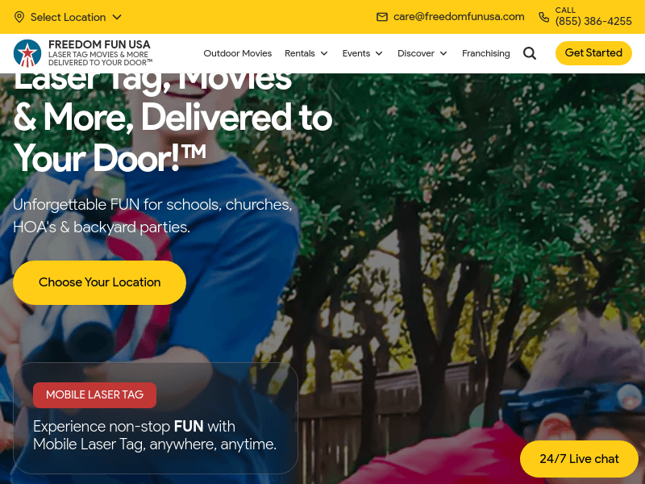Open search with the magnifier icon
The height and width of the screenshot is (484, 645).
pyautogui.click(x=530, y=53)
